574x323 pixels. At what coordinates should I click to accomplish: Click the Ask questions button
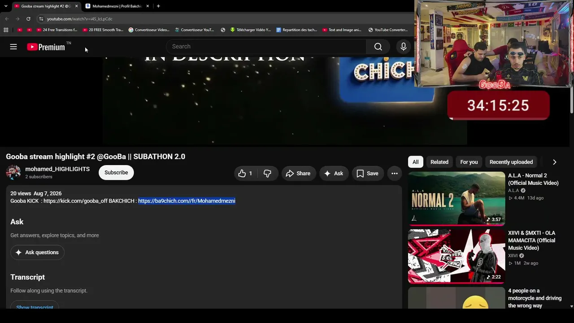pos(38,253)
